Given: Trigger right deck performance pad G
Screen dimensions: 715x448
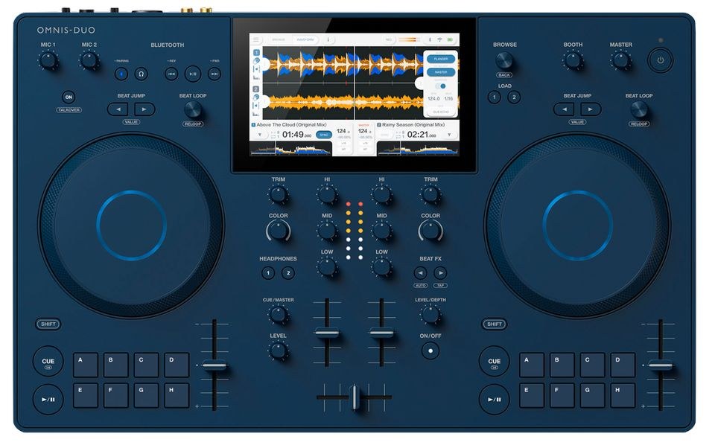Looking at the screenshot, I should coord(592,395).
